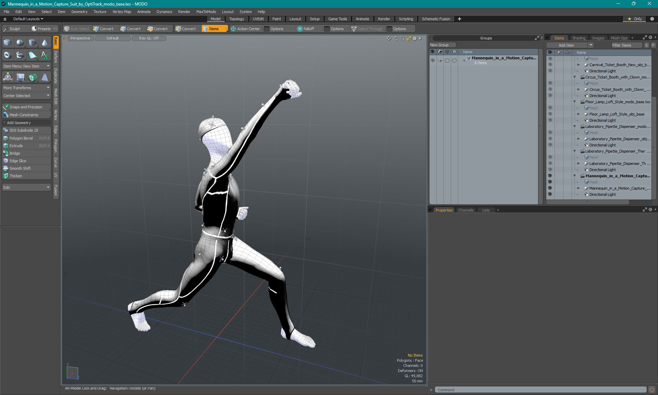Toggle visibility of Floor_Lamp_Loft_Style_obj_base item
Image resolution: width=658 pixels, height=395 pixels.
(x=550, y=114)
